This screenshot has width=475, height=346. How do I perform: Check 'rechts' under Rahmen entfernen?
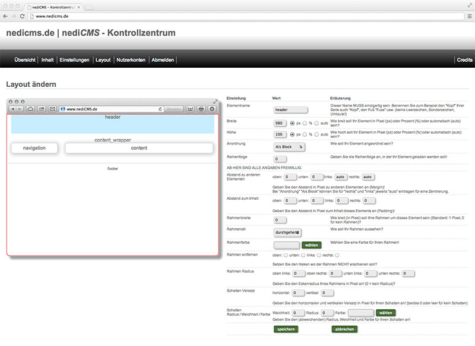click(337, 255)
